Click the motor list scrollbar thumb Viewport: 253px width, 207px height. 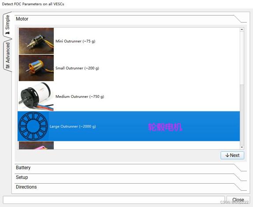click(242, 115)
